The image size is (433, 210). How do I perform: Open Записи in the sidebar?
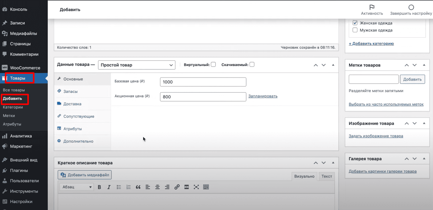(17, 23)
